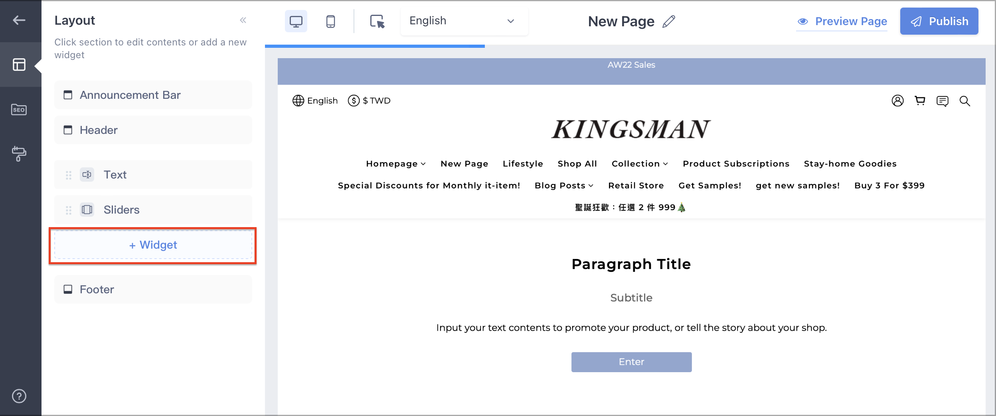The height and width of the screenshot is (416, 996).
Task: Click the back arrow to exit editor
Action: tap(18, 20)
